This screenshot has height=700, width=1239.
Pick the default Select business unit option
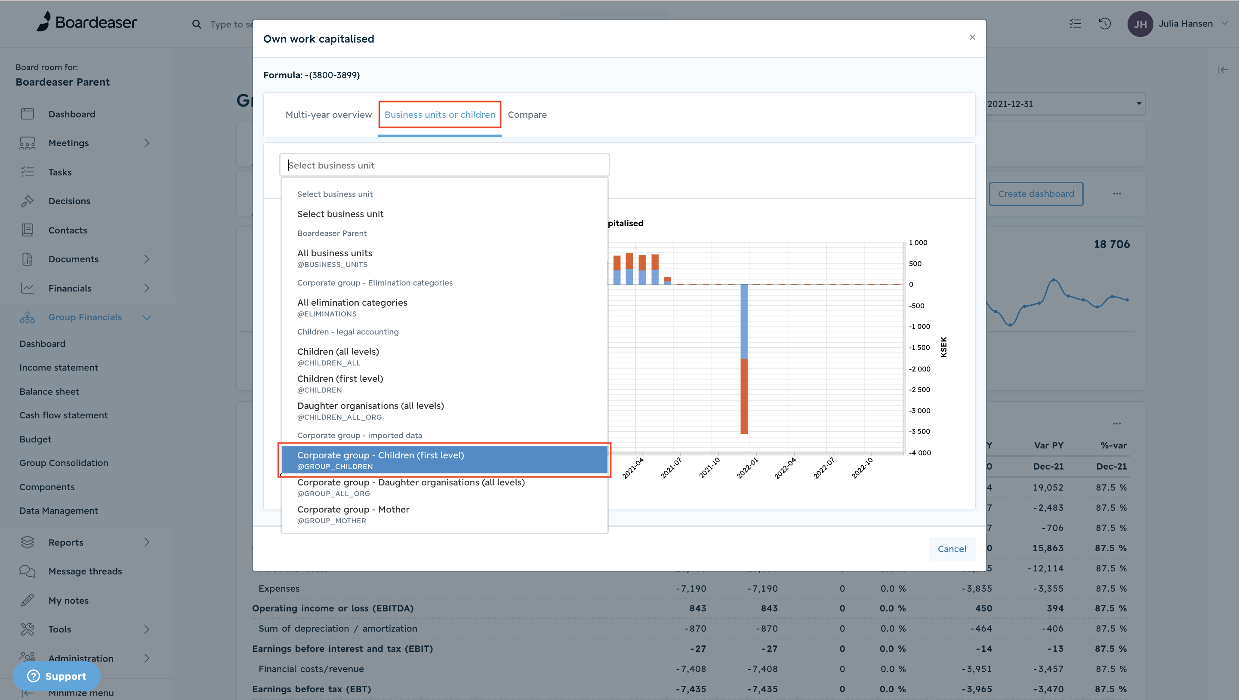[x=444, y=214]
